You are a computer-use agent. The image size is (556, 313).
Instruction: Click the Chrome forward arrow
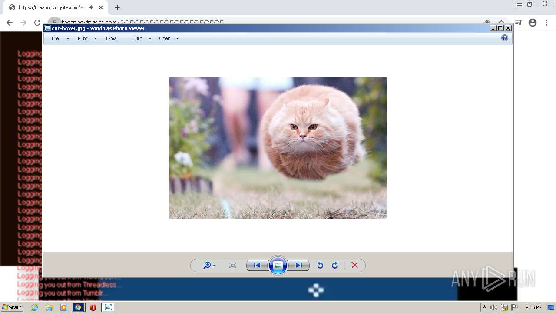[x=23, y=23]
